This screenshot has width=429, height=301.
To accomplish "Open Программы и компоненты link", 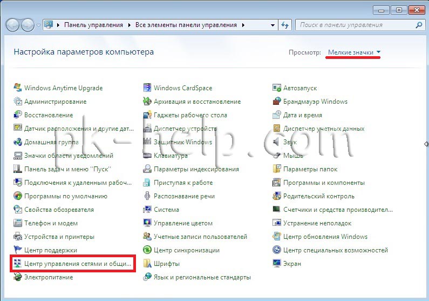I will [x=324, y=183].
